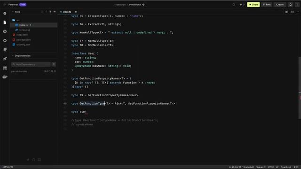This screenshot has height=169, width=301.
Task: Click the upload files icon in Files header
Action: [46, 12]
